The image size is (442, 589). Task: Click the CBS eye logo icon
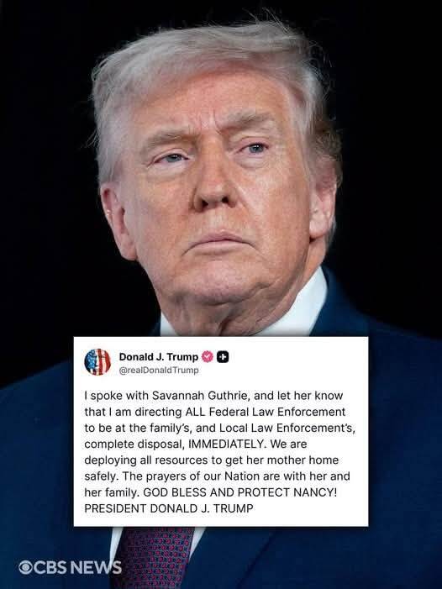[x=25, y=567]
